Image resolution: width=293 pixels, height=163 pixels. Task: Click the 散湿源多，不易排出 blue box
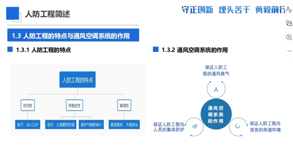point(124,125)
